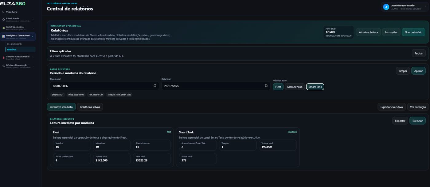The height and width of the screenshot is (187, 430).
Task: Click the Módulos Fleet, Smart Tank chip
Action: point(119,95)
